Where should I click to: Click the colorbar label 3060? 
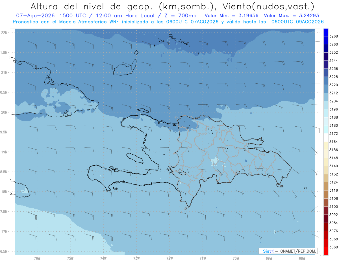[x=333, y=247]
